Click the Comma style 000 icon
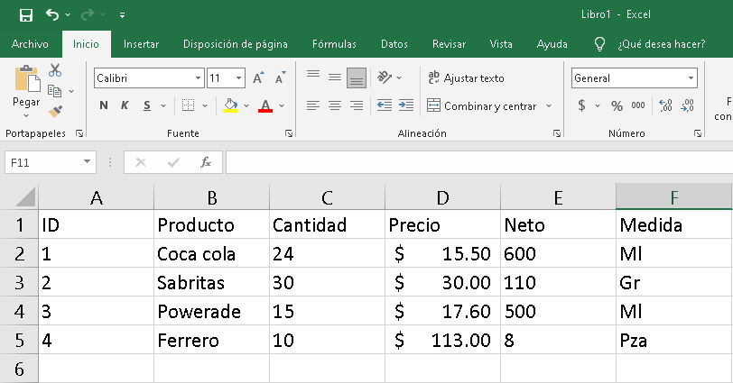 tap(638, 106)
